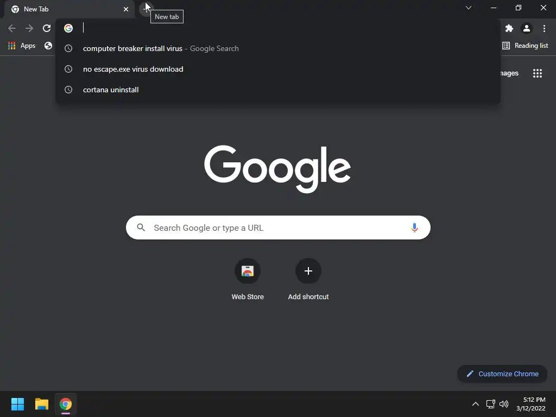This screenshot has width=556, height=417.
Task: Select suggestion 'computer breaker install virus'
Action: [x=278, y=48]
